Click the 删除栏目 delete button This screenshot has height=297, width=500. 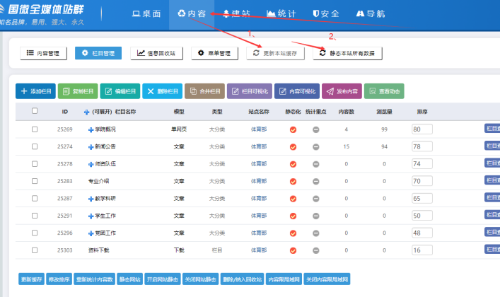[162, 91]
